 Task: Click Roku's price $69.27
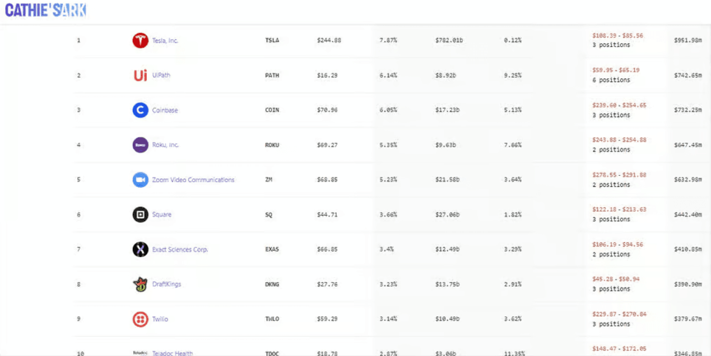(327, 145)
